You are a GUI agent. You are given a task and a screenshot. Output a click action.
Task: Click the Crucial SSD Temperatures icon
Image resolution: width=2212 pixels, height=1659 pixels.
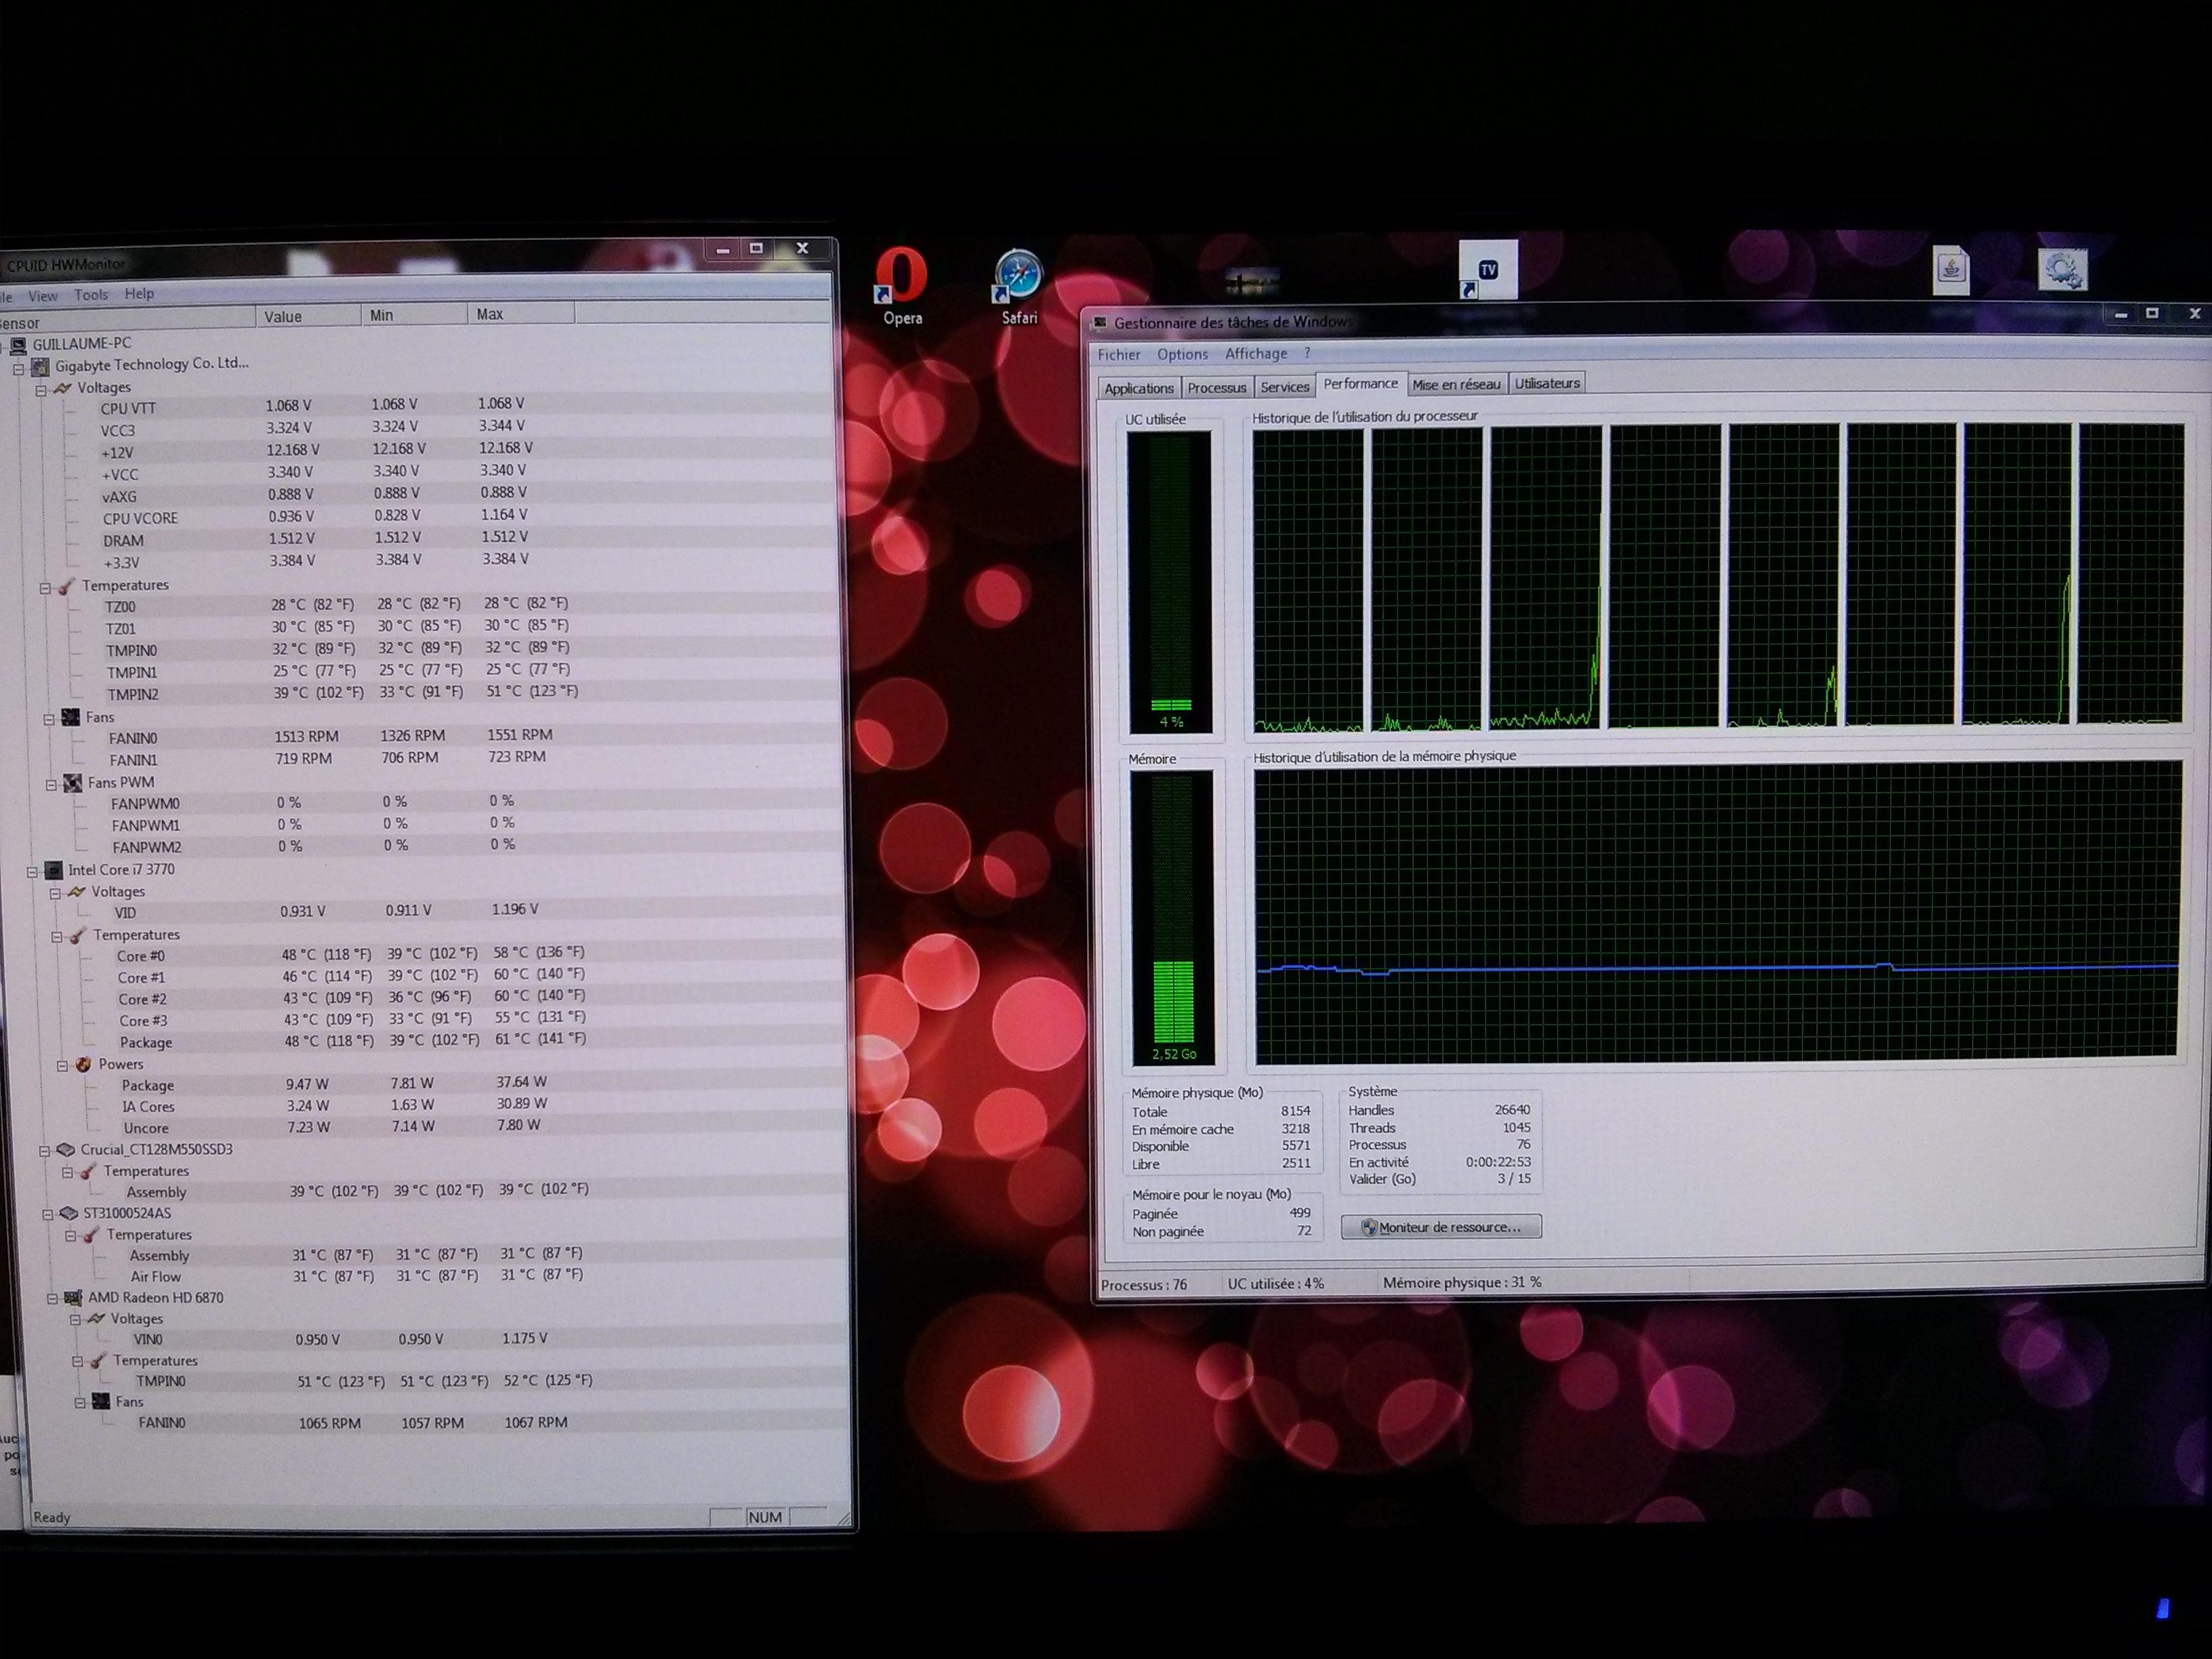(89, 1171)
